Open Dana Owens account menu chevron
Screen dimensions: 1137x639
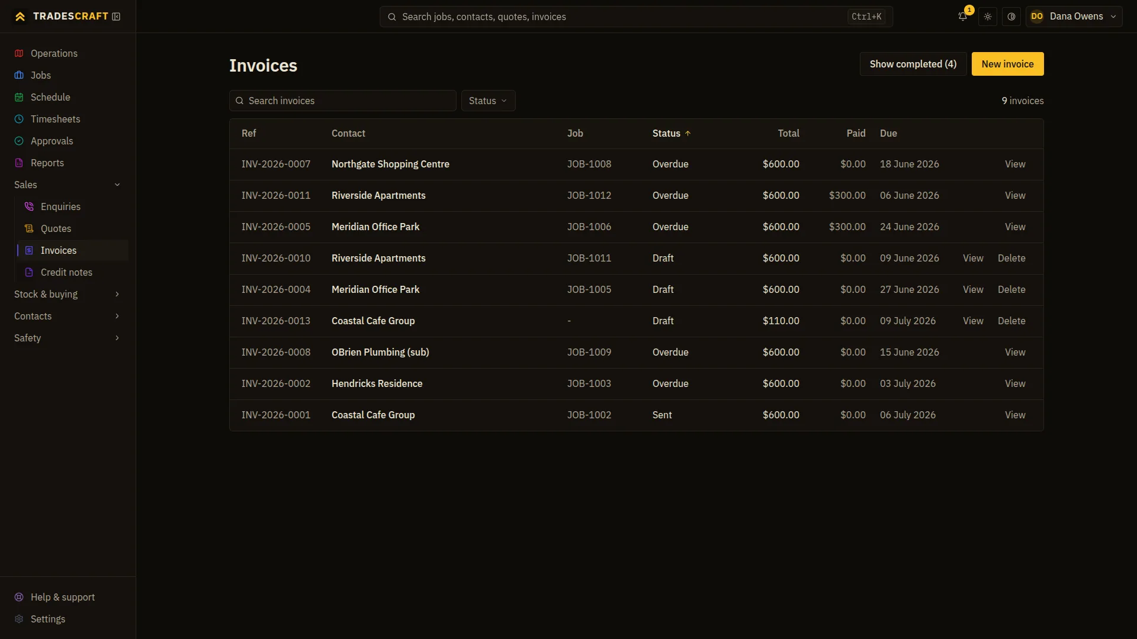(1113, 17)
